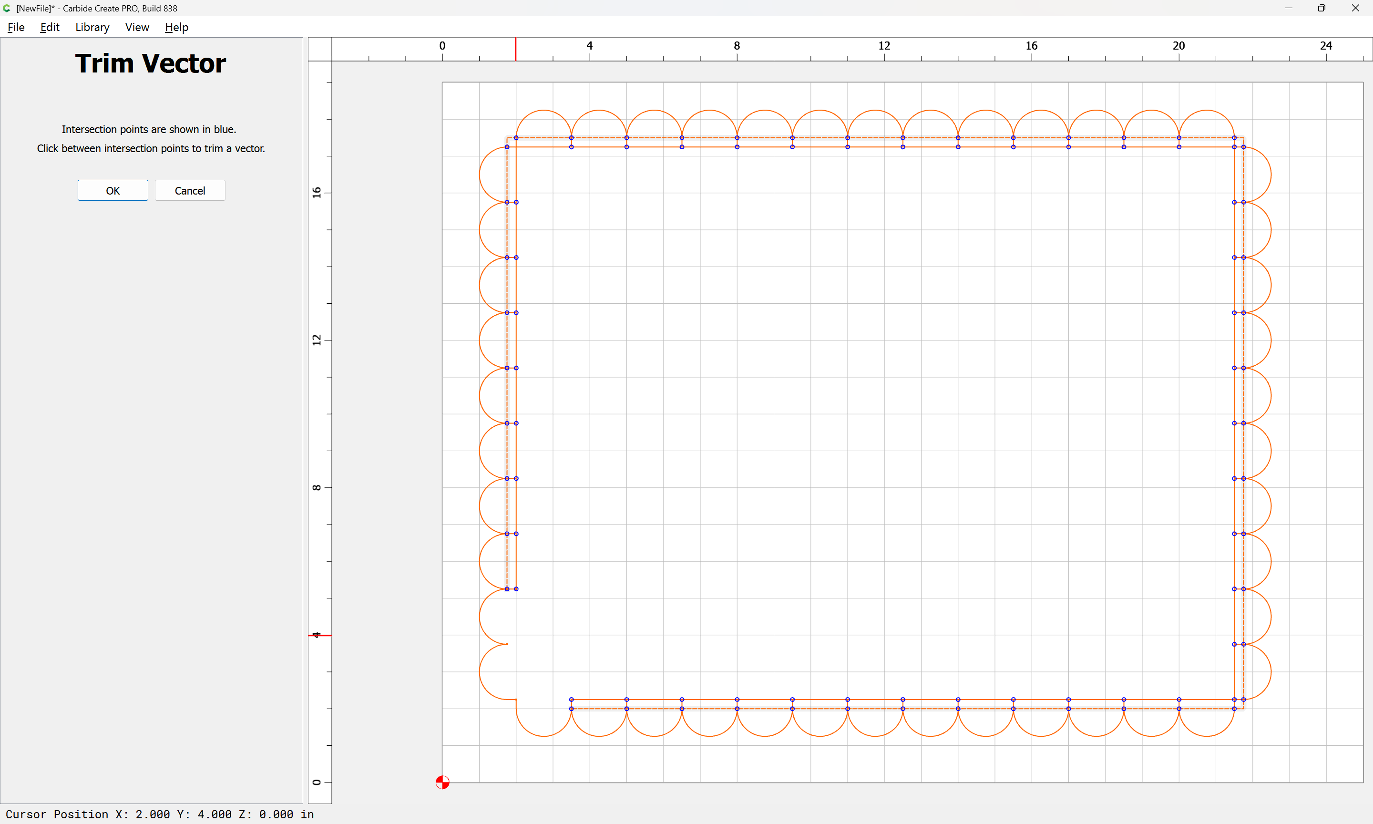Open the View menu
Viewport: 1373px width, 824px height.
[136, 27]
